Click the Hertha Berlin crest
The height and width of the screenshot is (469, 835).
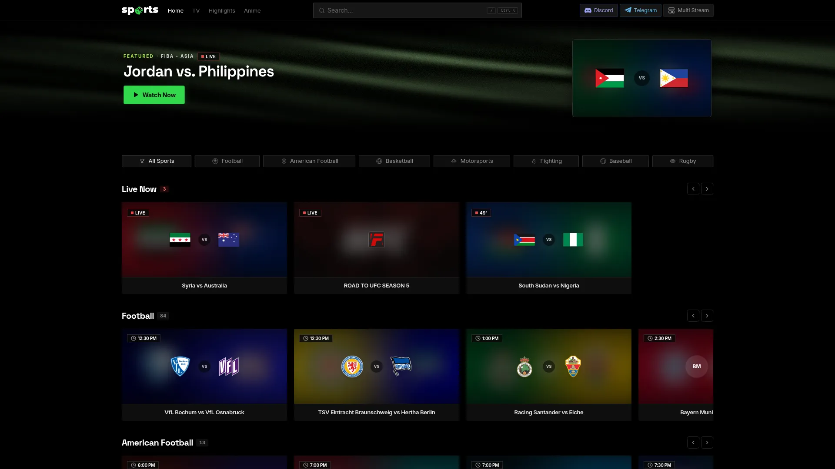point(401,366)
